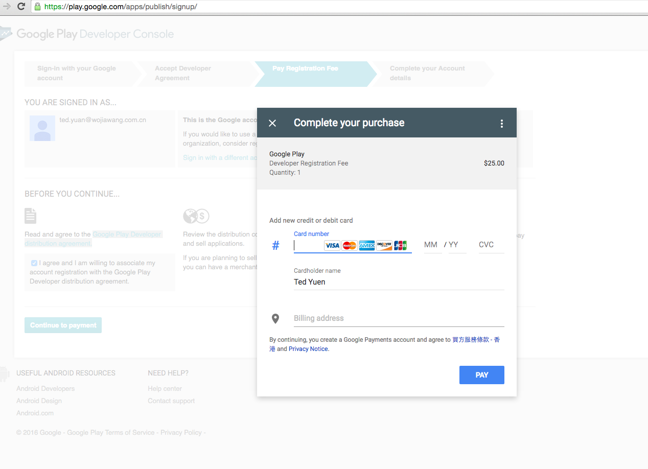Click the Sign in with a different account link

[220, 158]
